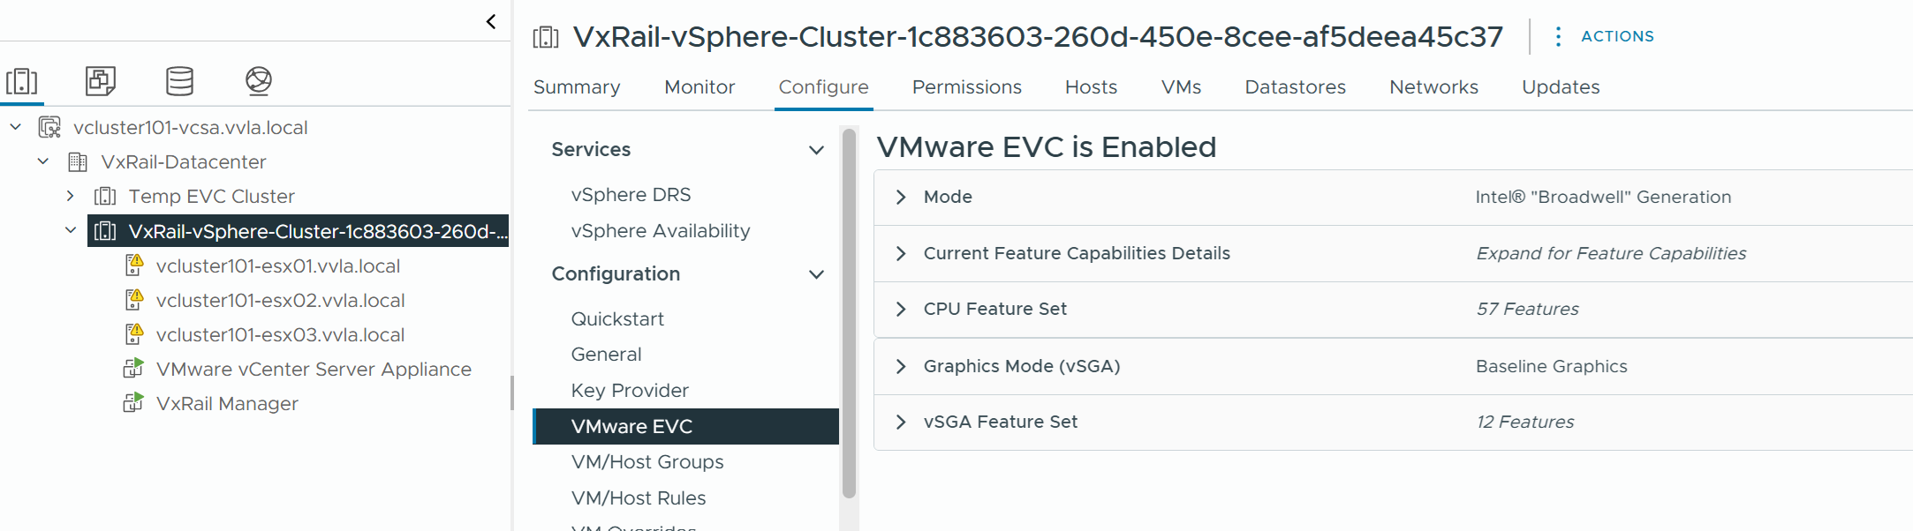This screenshot has height=531, width=1913.
Task: Select vSphere Availability in the settings list
Action: click(x=660, y=231)
